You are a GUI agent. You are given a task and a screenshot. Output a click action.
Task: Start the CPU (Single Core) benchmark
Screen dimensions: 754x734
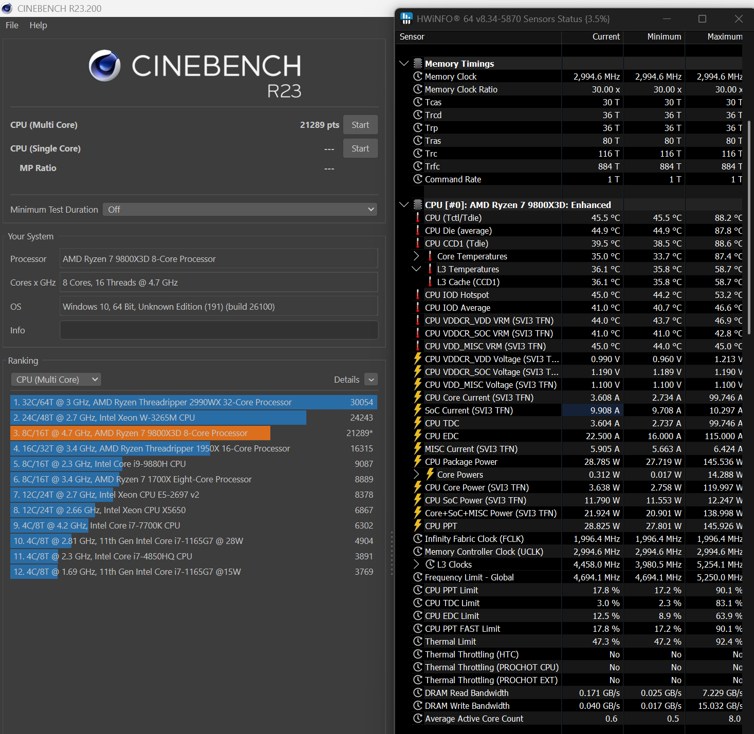click(x=360, y=148)
